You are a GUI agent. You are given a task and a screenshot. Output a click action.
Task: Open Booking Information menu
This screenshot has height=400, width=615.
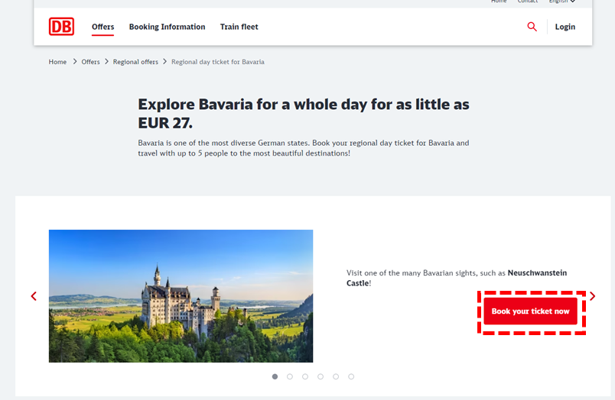(167, 27)
